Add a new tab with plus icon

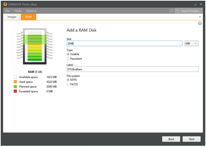coord(200,17)
